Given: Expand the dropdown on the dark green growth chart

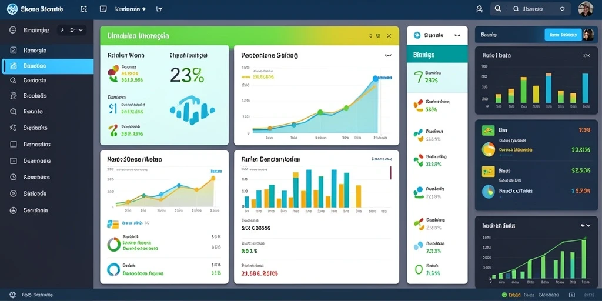Looking at the screenshot, I should point(585,225).
